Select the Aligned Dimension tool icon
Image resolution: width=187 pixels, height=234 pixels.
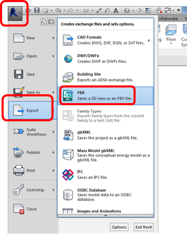pyautogui.click(x=99, y=10)
